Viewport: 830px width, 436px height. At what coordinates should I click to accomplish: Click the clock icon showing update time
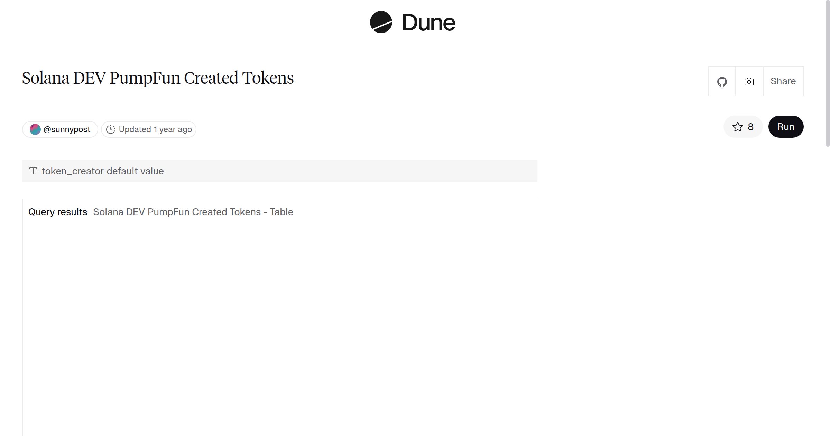(110, 129)
